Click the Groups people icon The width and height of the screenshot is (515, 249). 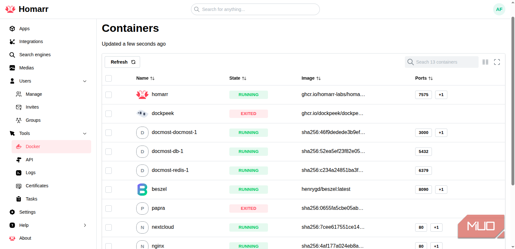19,120
